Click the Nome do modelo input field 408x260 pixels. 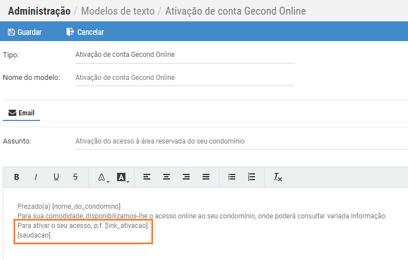(x=185, y=78)
